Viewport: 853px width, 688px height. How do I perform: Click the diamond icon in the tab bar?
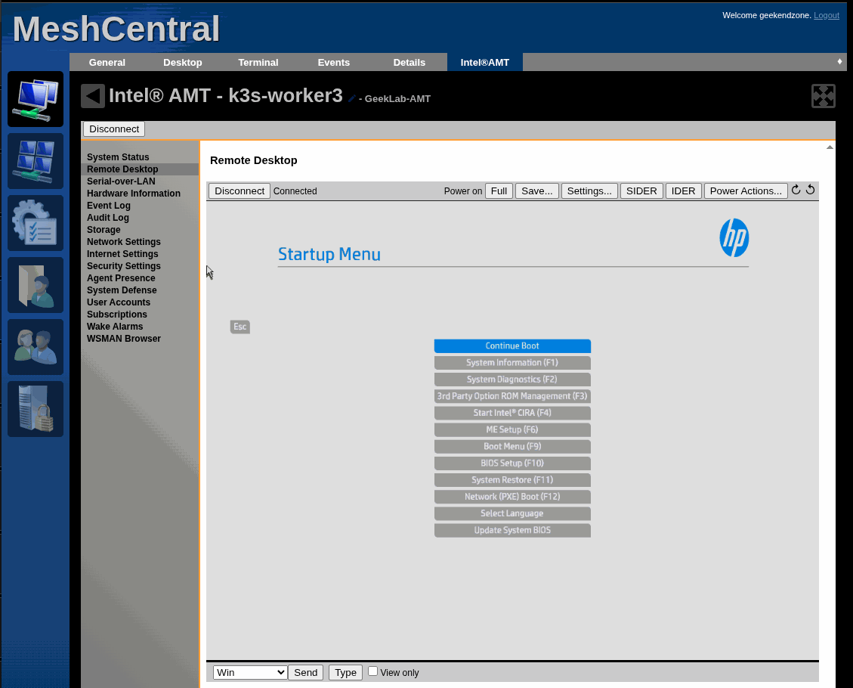pyautogui.click(x=839, y=61)
